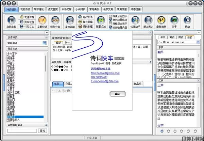Screen dimensions: 204x141
Task: Click the copy icon in editor toolbar
Action: 64,91
